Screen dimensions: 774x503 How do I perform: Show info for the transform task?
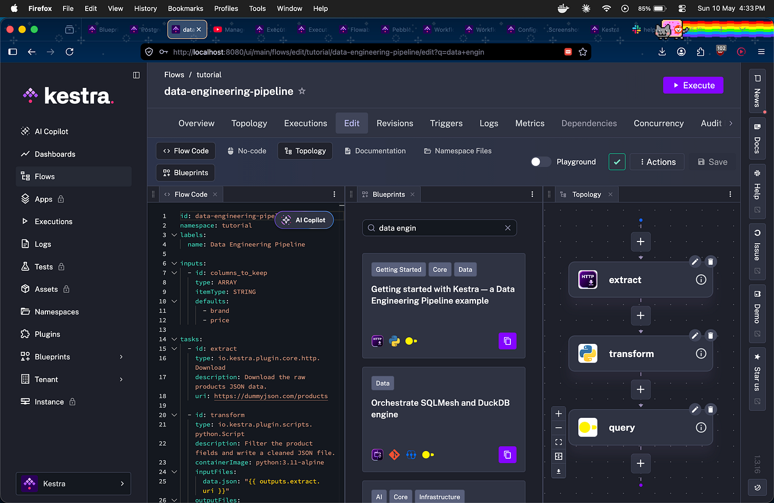701,354
